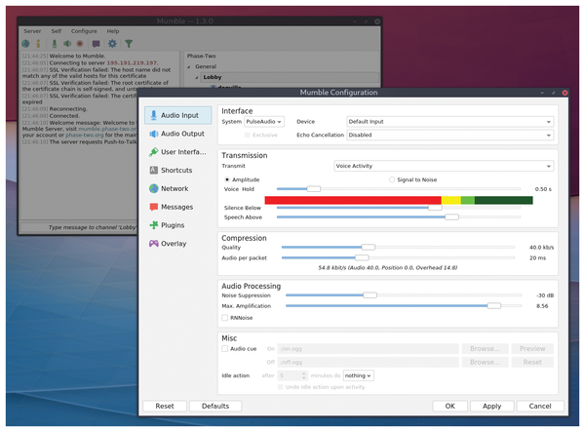This screenshot has height=432, width=585.
Task: Click the Audio per packet slider handle
Action: [x=362, y=257]
